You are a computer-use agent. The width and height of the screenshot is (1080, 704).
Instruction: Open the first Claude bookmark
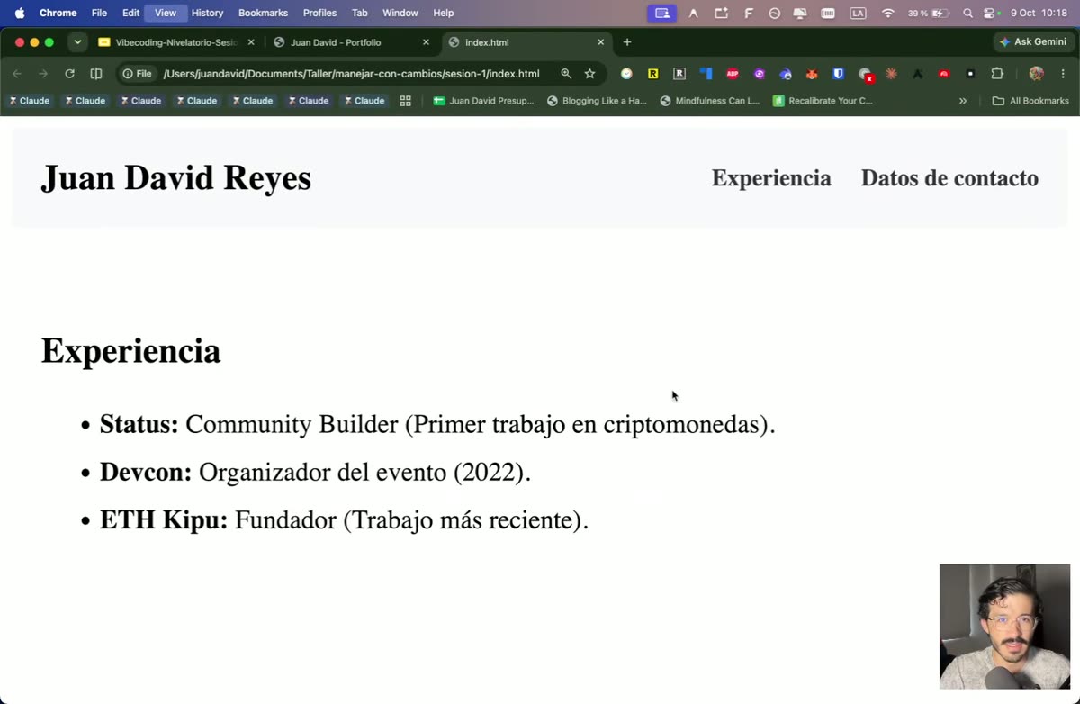click(x=29, y=101)
